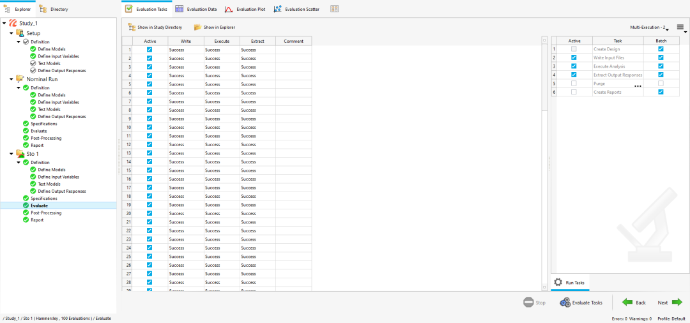The image size is (690, 323).
Task: Switch to the Directory tab
Action: click(x=53, y=9)
